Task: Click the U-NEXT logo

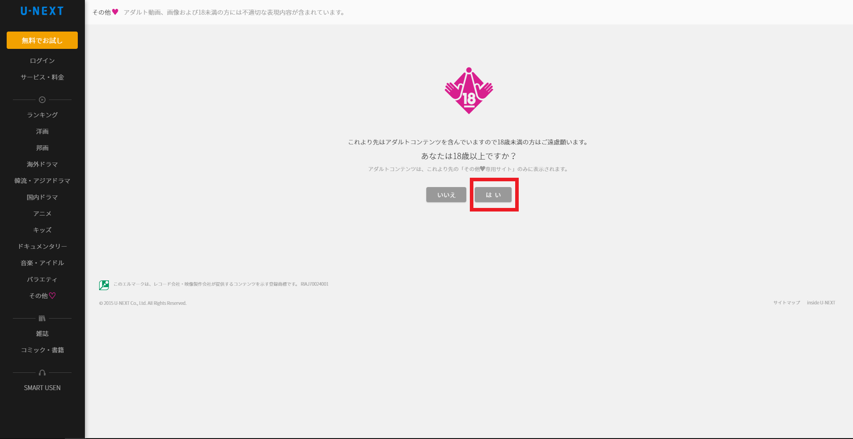Action: (42, 12)
